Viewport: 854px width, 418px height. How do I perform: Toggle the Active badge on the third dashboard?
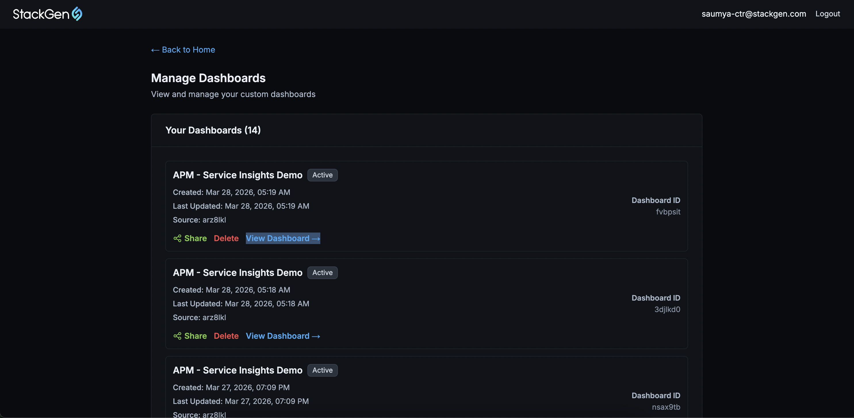(x=322, y=370)
